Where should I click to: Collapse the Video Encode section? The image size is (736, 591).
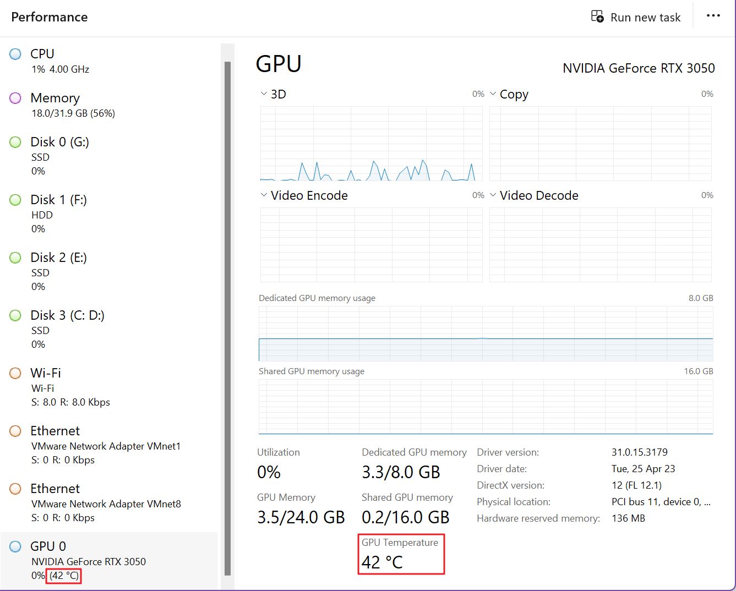[263, 195]
